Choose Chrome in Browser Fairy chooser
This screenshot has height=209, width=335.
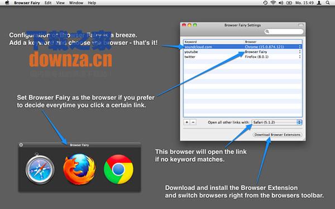[118, 169]
